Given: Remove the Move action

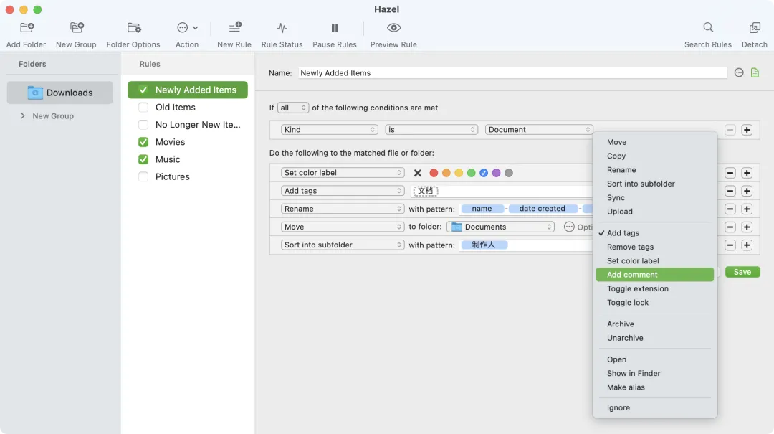Looking at the screenshot, I should (x=730, y=227).
